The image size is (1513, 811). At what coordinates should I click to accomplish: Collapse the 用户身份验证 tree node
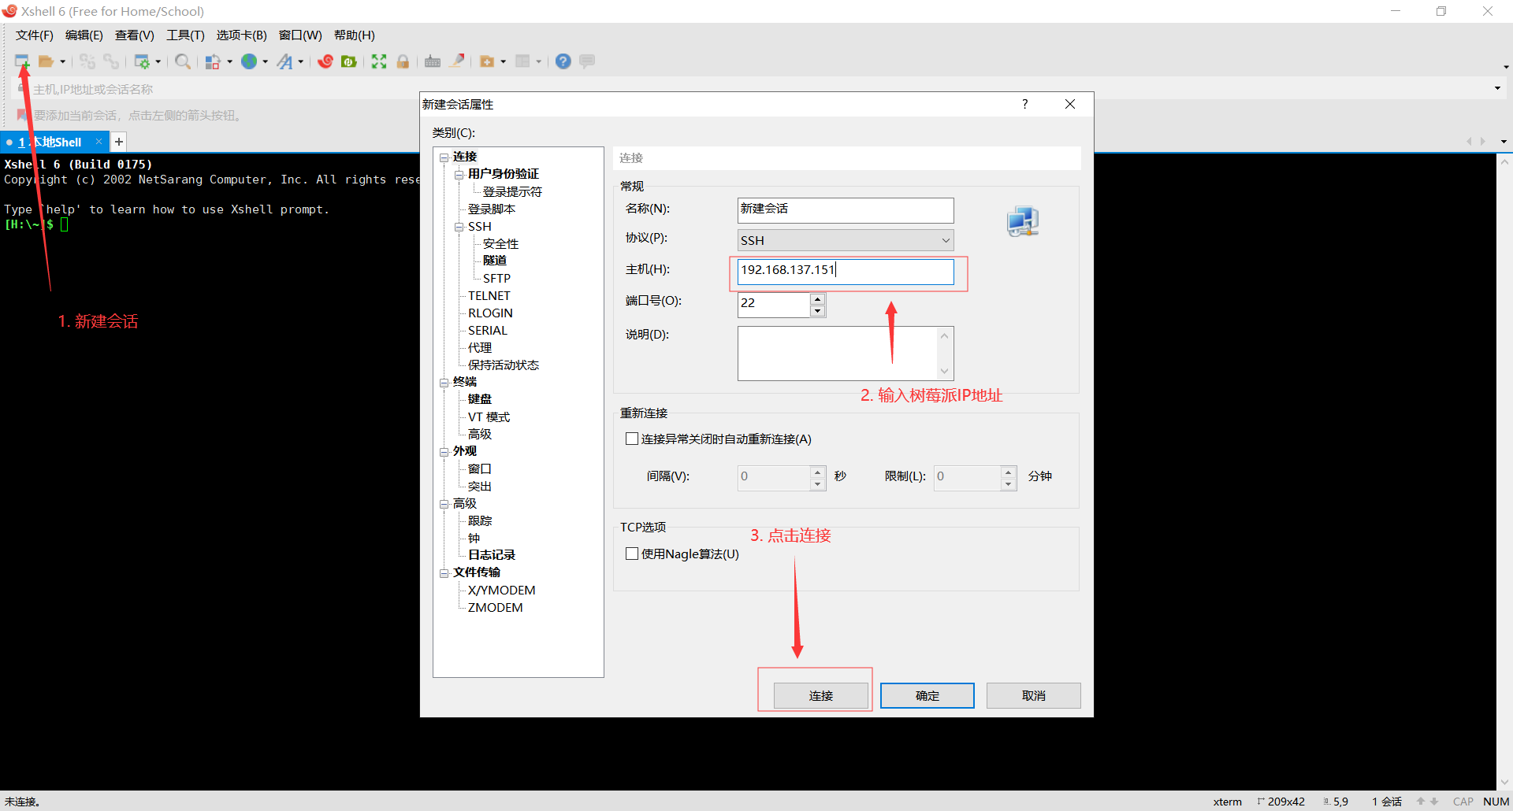click(459, 174)
